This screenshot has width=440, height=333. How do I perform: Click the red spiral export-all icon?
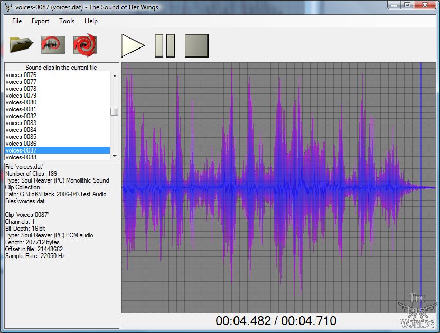point(85,45)
